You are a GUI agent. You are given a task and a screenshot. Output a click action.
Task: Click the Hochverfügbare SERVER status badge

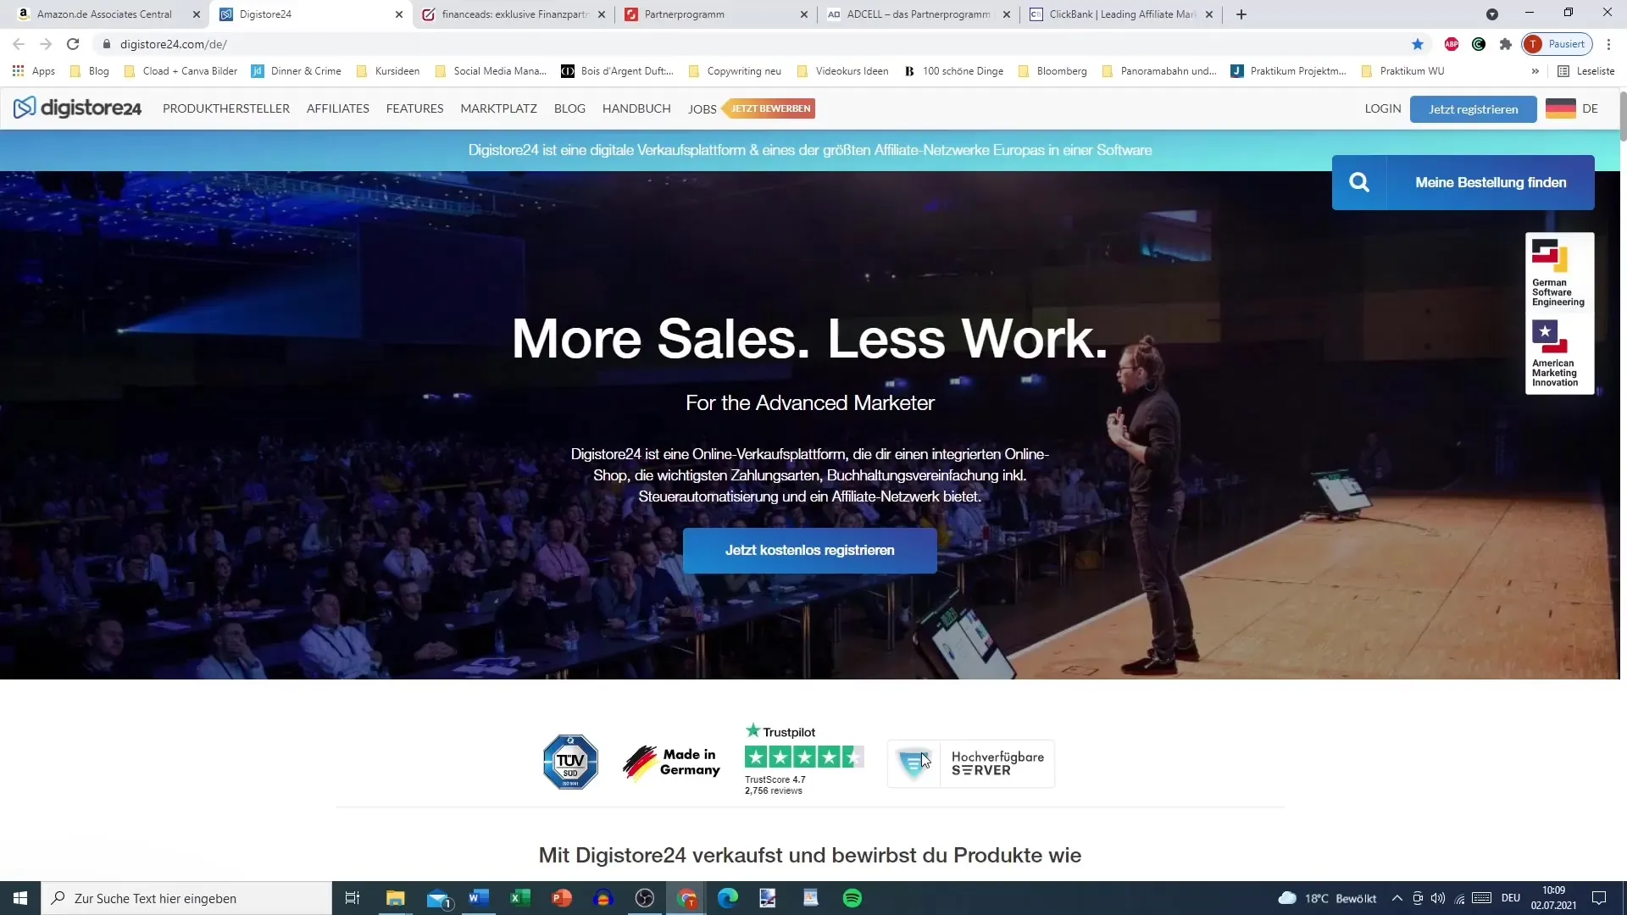click(972, 762)
